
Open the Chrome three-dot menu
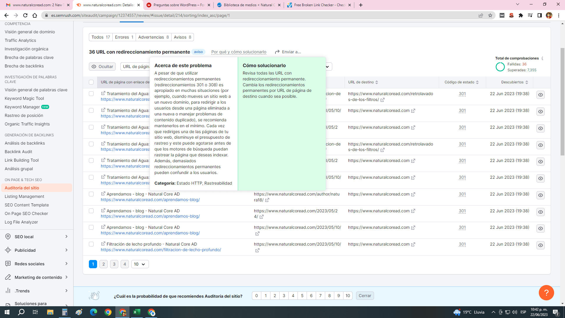click(x=559, y=15)
